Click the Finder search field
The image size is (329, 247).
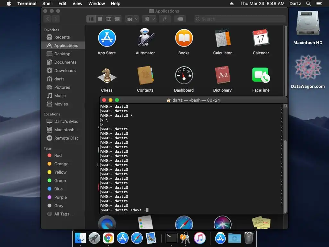point(240,19)
